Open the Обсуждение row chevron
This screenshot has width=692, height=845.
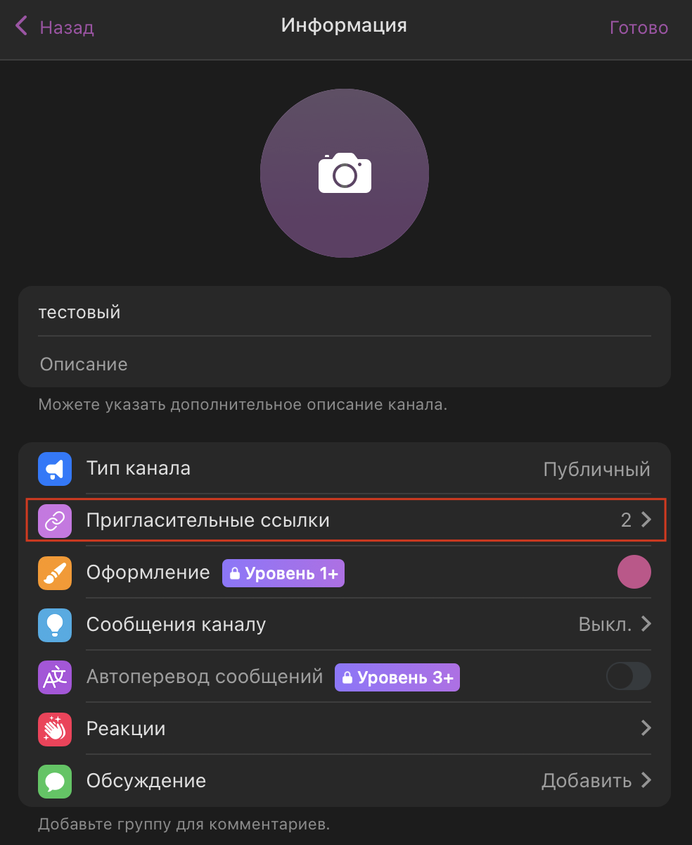pos(646,780)
